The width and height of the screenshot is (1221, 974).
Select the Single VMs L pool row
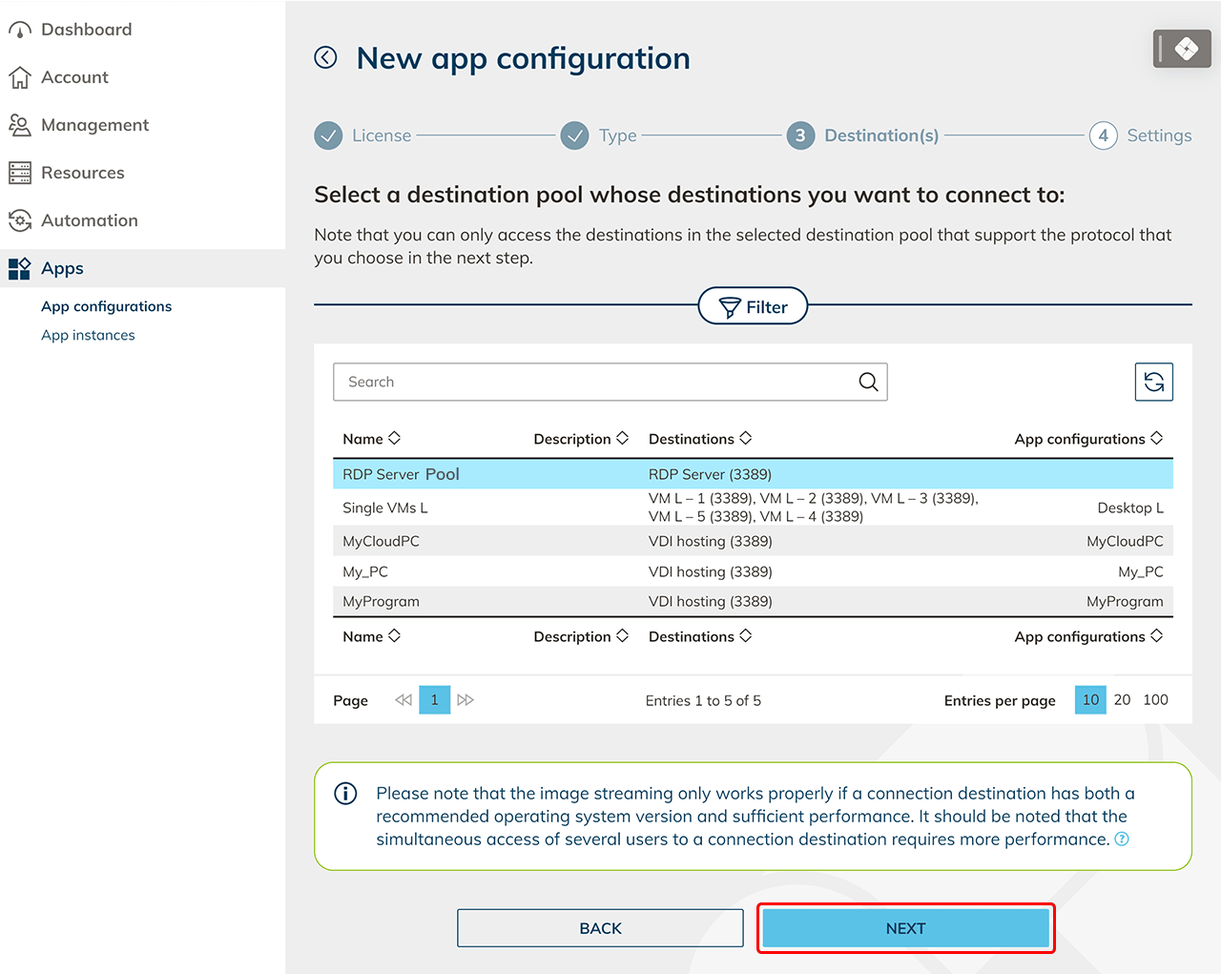point(385,508)
